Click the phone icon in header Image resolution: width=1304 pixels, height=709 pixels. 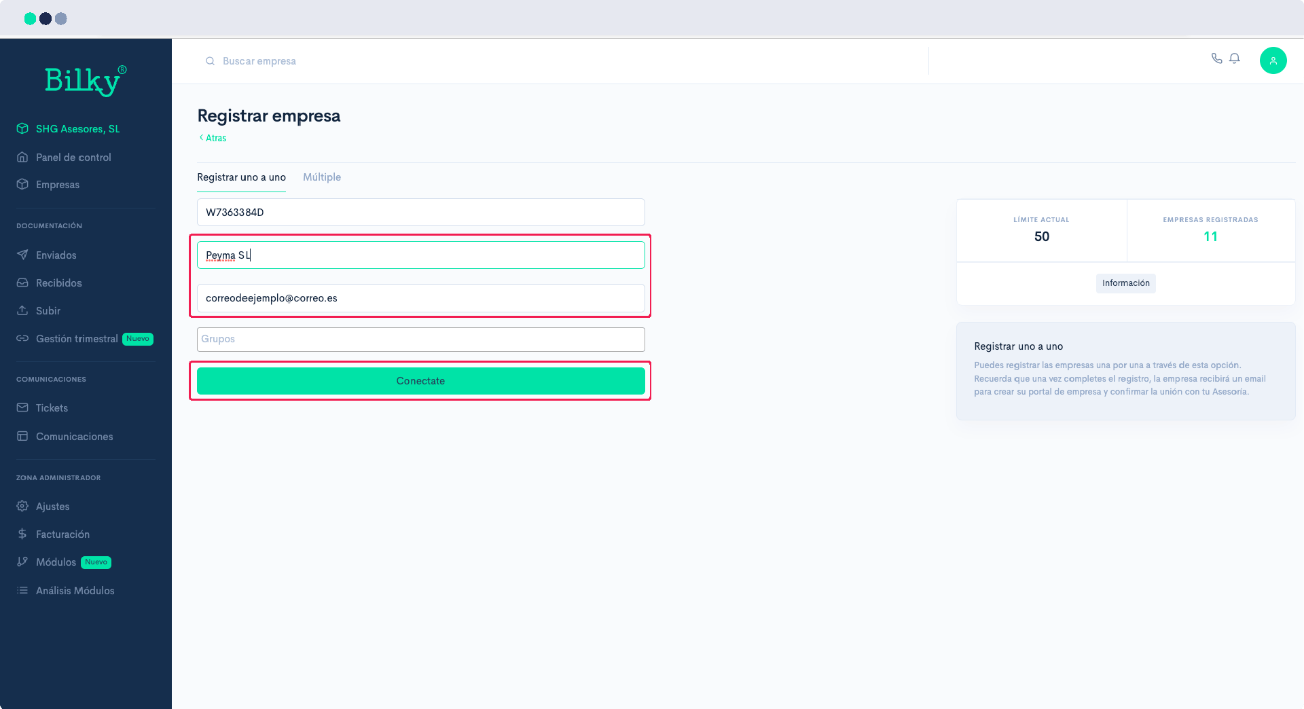click(1216, 58)
